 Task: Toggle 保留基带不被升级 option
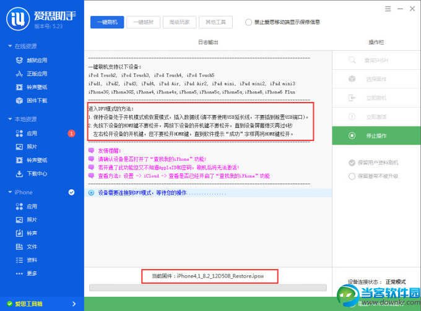[x=352, y=176]
